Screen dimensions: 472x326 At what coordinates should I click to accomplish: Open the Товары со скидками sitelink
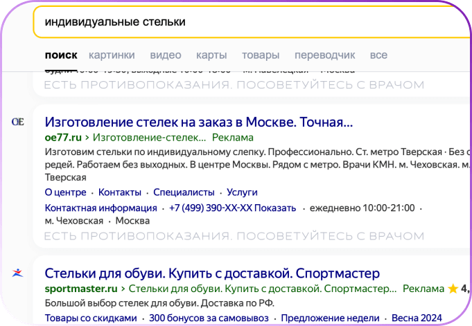click(x=91, y=318)
